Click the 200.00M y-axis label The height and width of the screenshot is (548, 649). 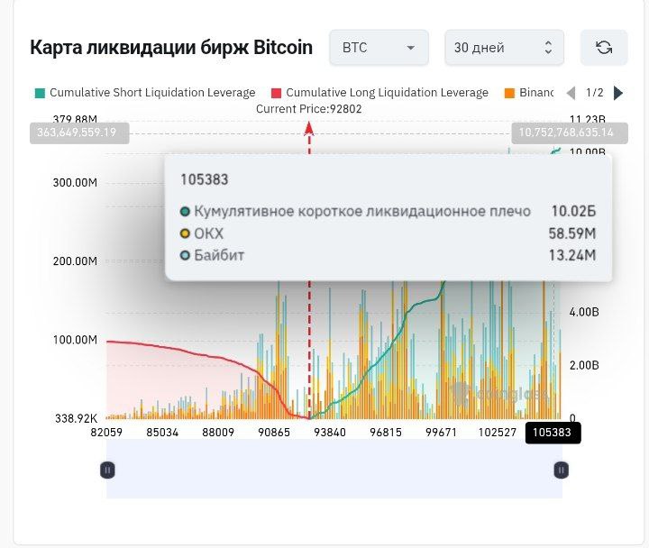tap(75, 261)
